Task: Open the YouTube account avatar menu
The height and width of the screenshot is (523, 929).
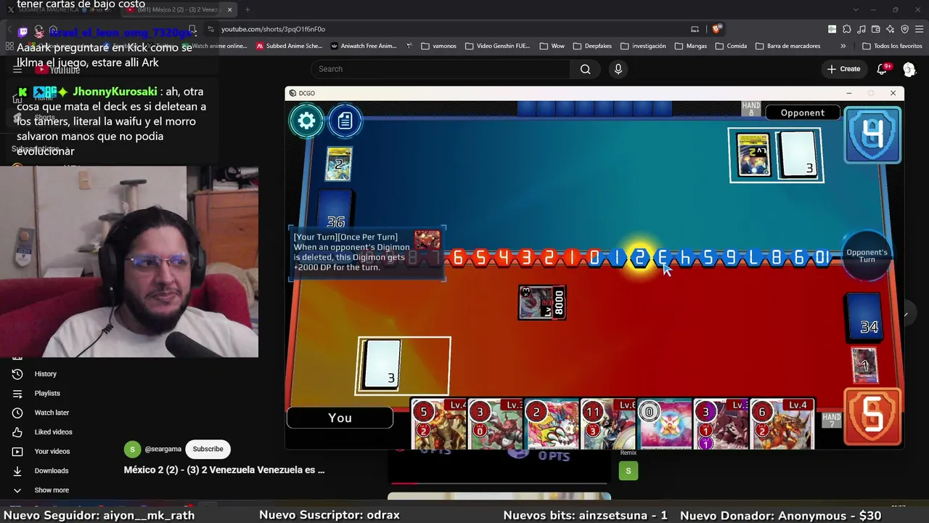Action: coord(909,69)
